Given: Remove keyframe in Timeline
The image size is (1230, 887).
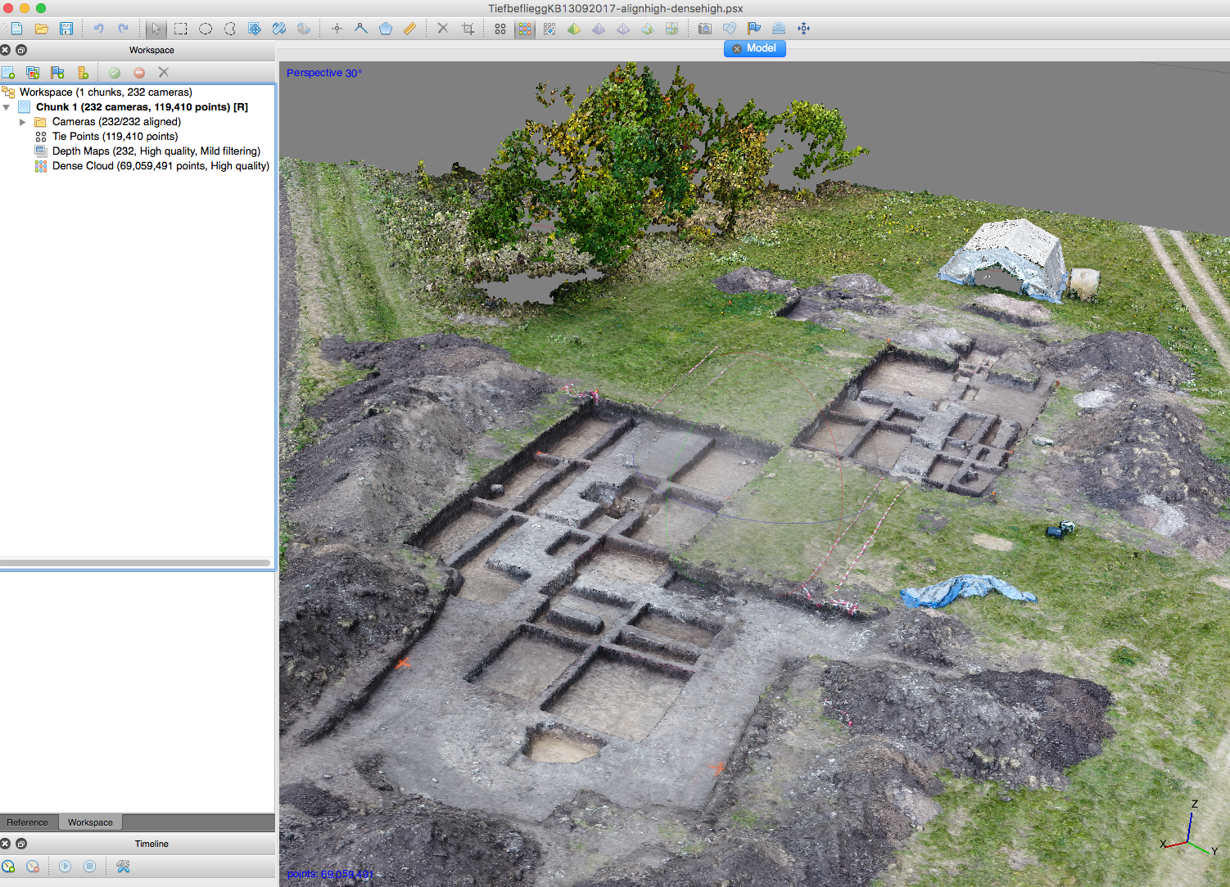Looking at the screenshot, I should [33, 867].
